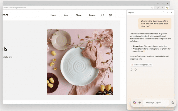Open the shopping cart icon
Screen dimensions: 178x111
point(110,15)
